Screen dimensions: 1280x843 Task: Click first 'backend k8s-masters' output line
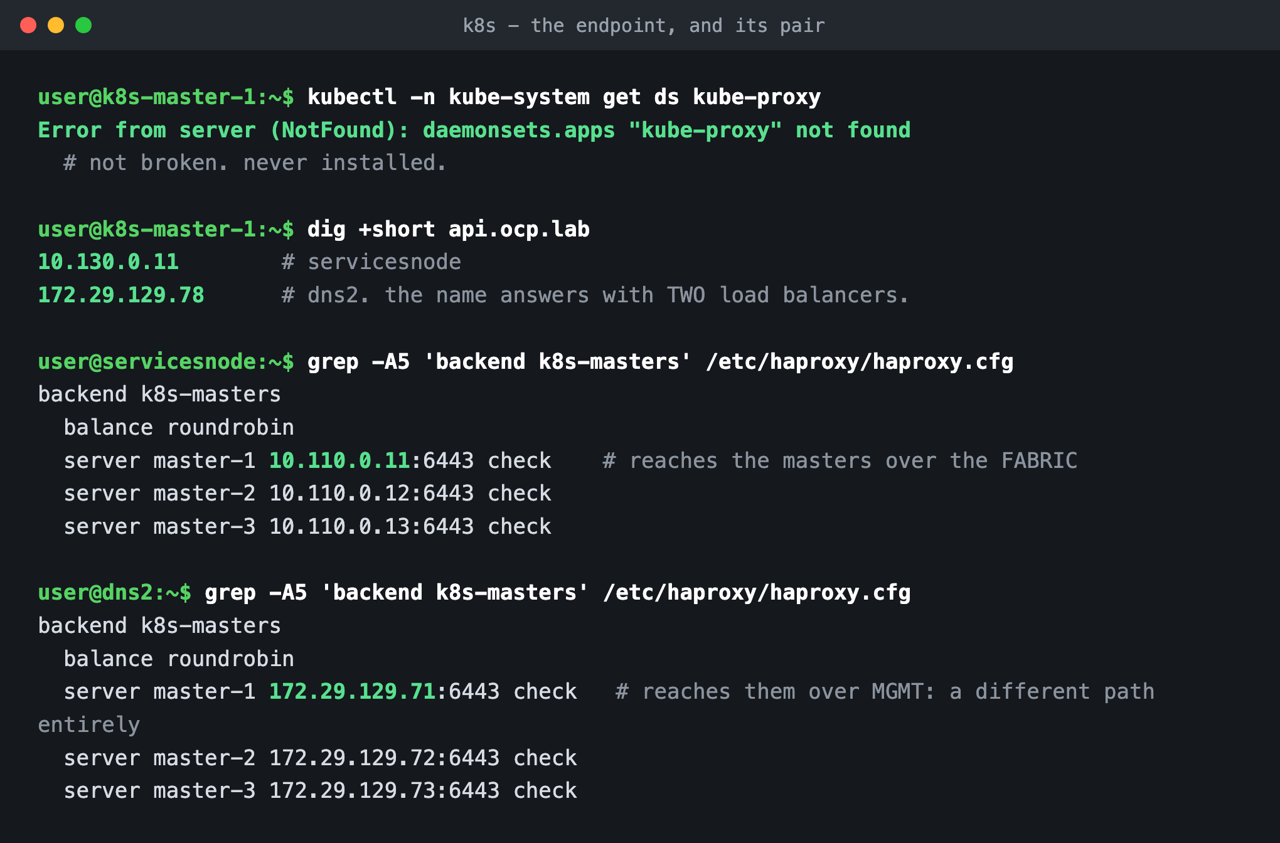click(x=159, y=395)
